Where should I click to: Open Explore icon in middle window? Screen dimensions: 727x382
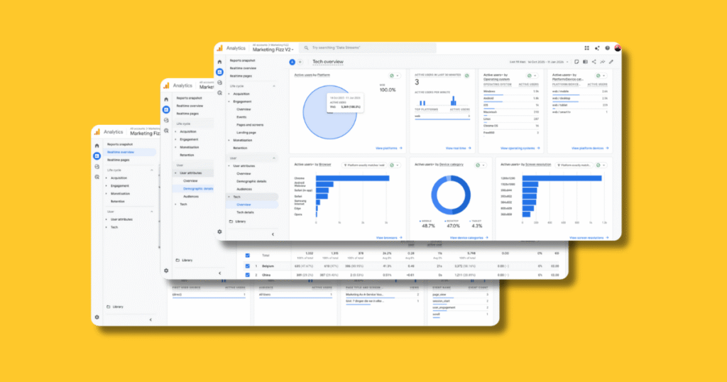166,120
